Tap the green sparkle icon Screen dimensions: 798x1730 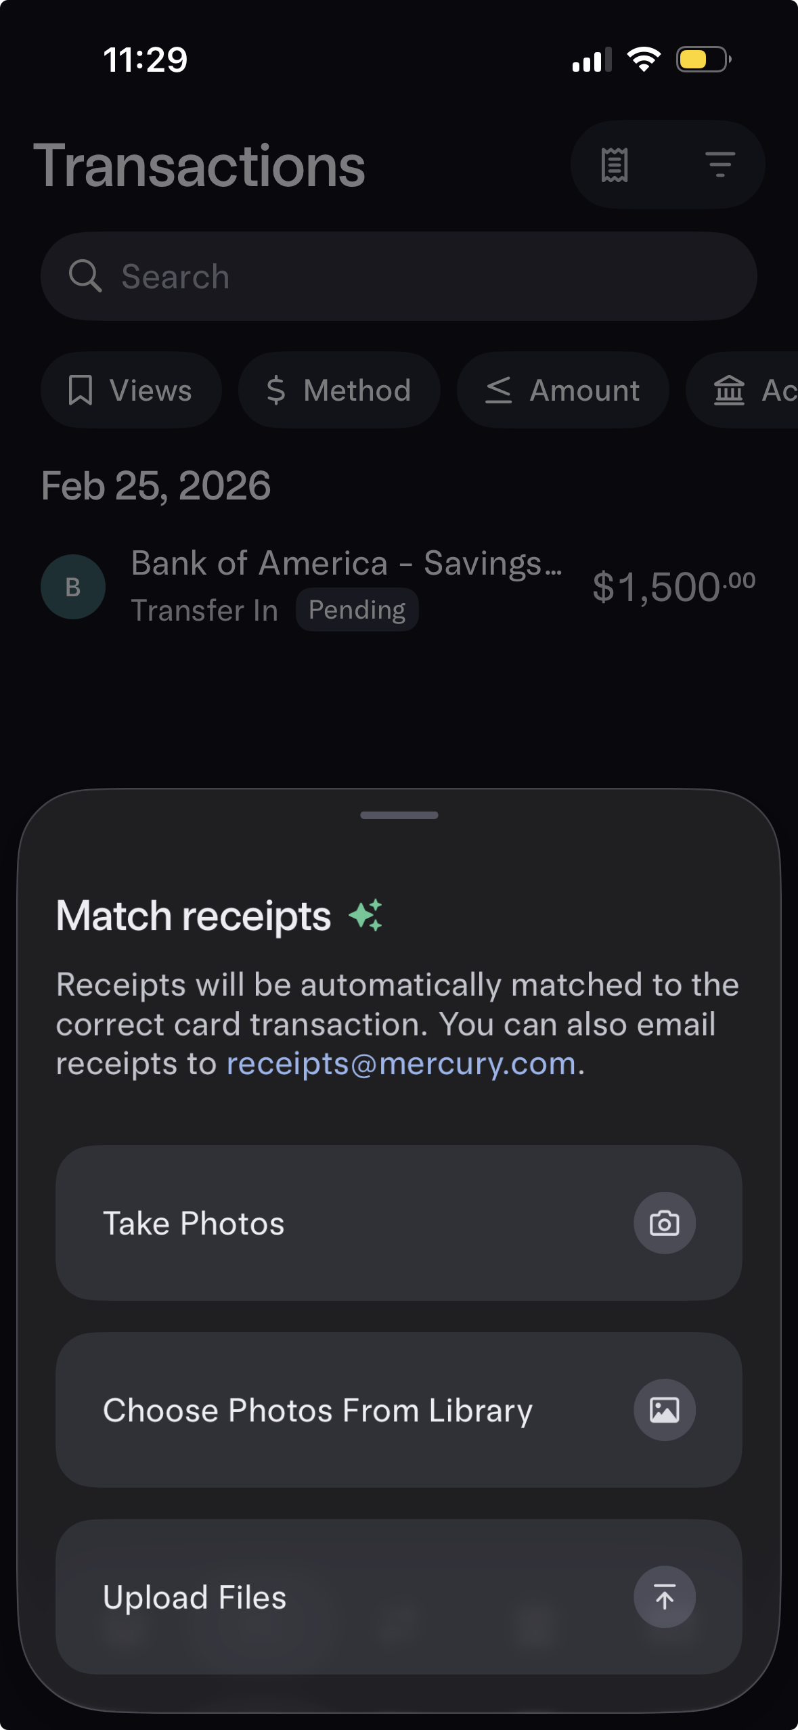(x=366, y=915)
